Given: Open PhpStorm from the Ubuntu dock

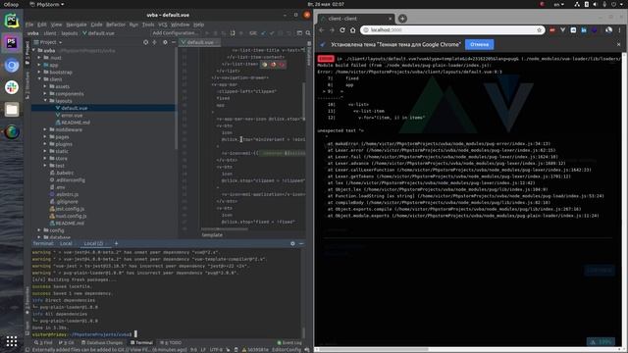Looking at the screenshot, I should point(12,42).
